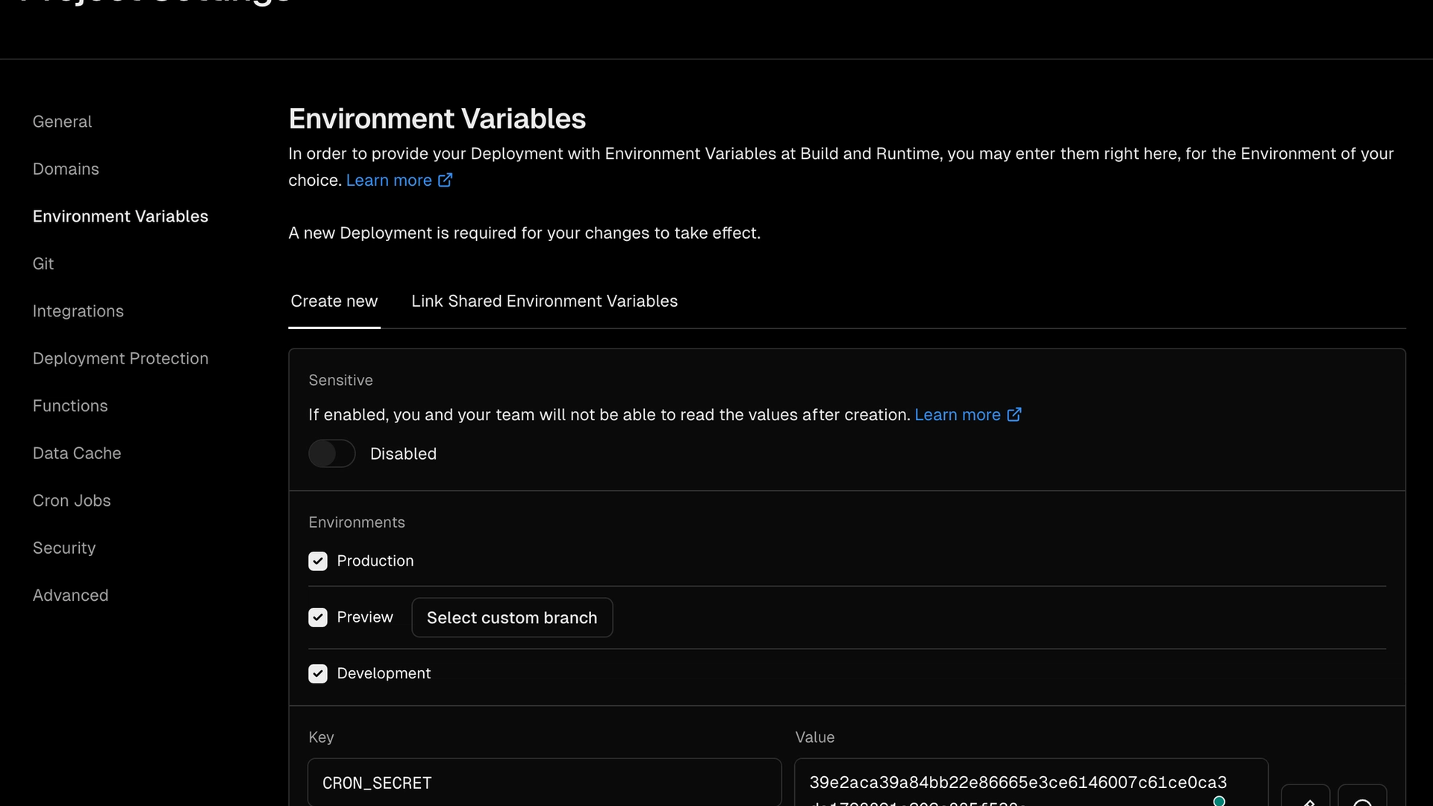Open Deployment Protection settings page
Image resolution: width=1433 pixels, height=806 pixels.
pyautogui.click(x=120, y=359)
